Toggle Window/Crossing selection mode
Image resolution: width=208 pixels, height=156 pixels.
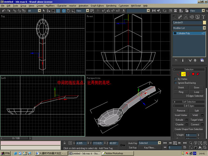(x=58, y=11)
